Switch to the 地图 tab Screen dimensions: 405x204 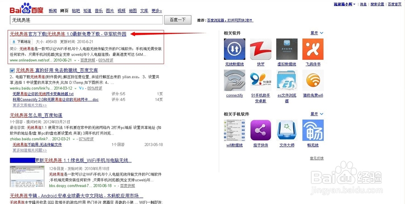pyautogui.click(x=133, y=11)
